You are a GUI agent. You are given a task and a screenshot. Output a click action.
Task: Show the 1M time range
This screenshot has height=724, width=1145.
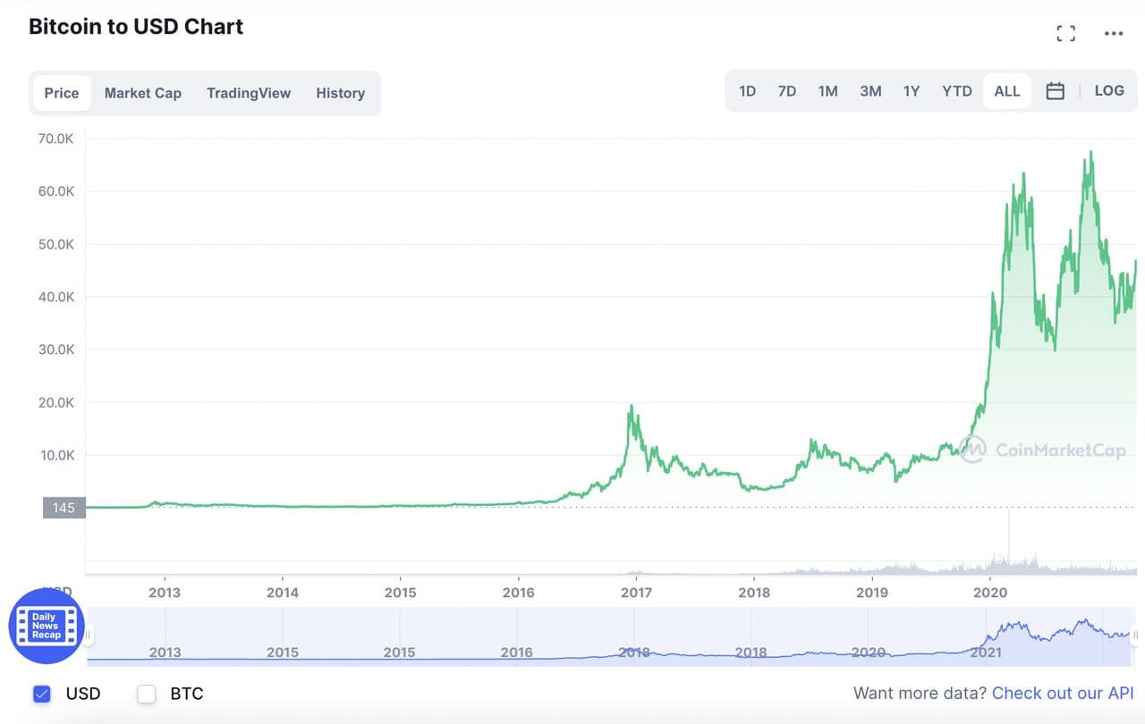pyautogui.click(x=827, y=91)
